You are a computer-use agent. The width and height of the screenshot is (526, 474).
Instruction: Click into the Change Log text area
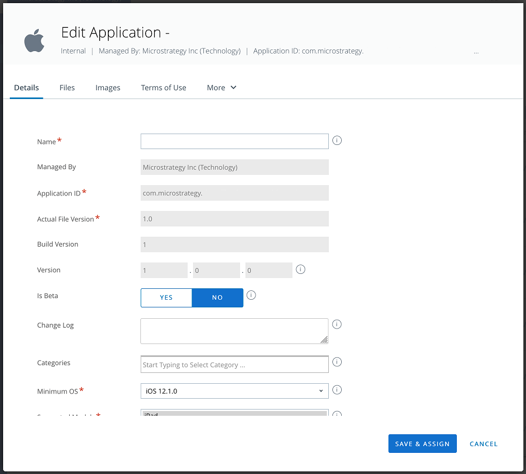234,331
